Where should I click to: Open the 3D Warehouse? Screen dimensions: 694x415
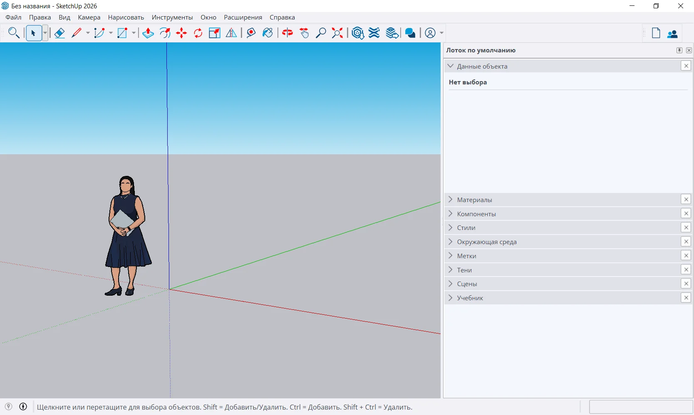(357, 33)
